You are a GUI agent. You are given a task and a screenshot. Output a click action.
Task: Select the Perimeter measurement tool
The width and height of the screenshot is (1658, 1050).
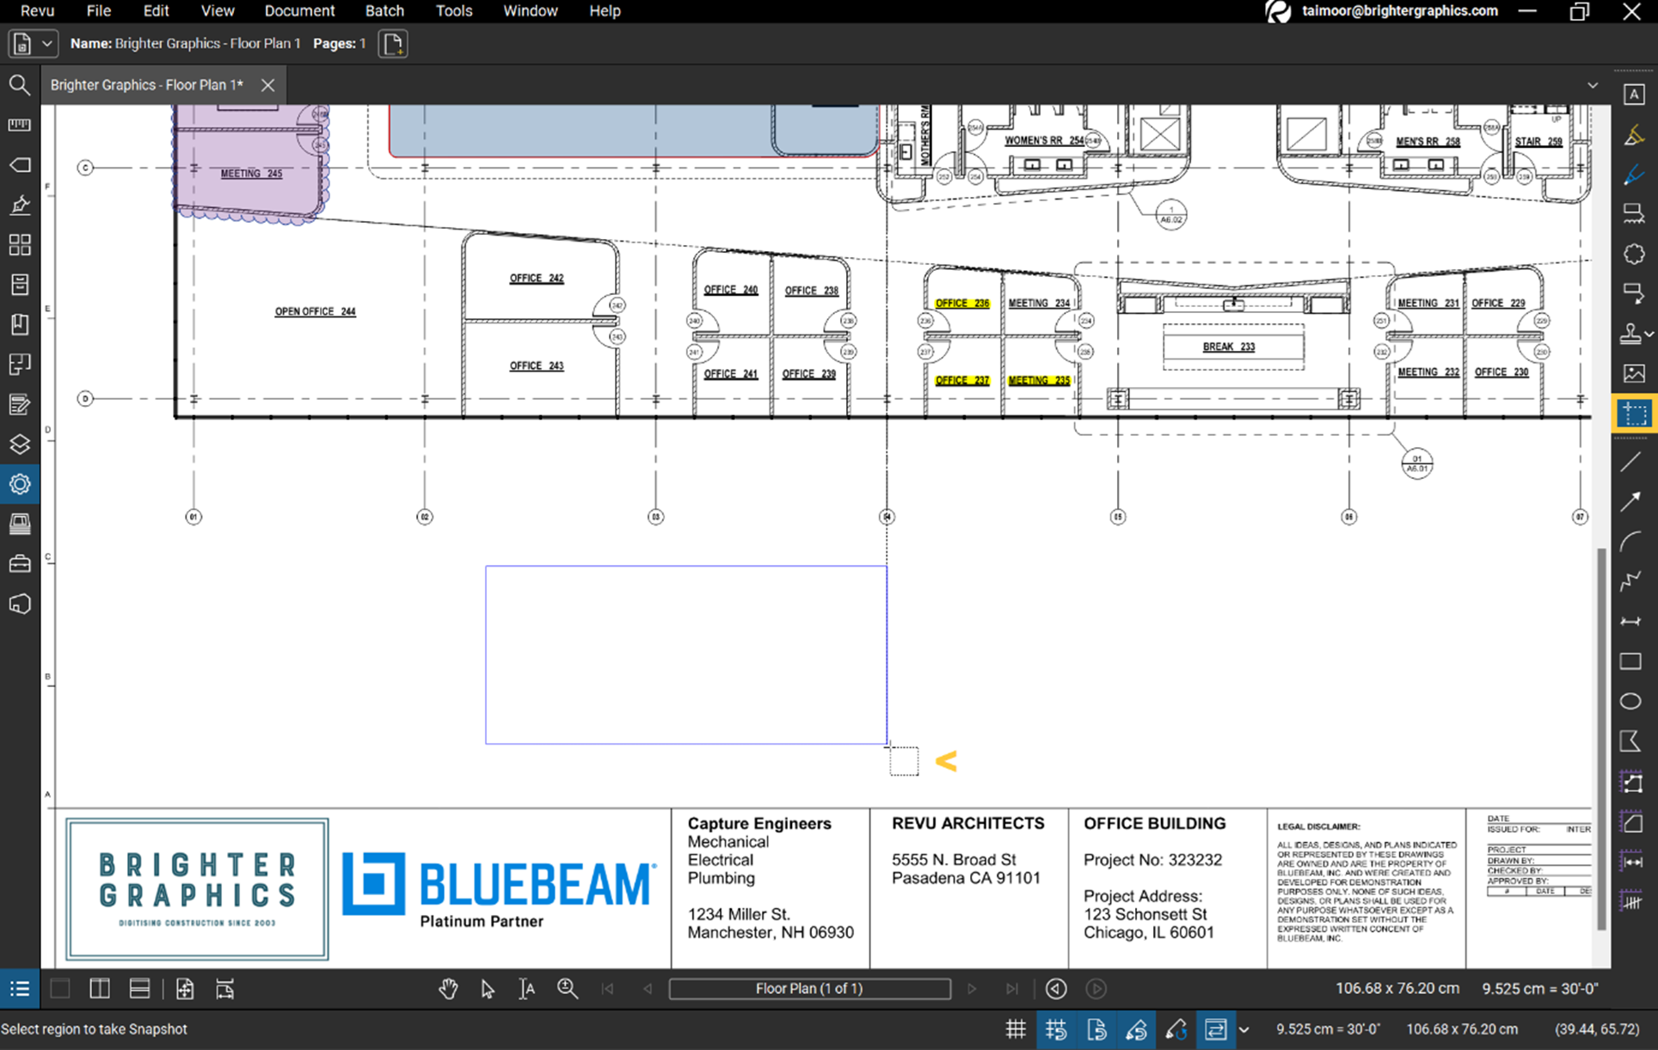(1630, 783)
